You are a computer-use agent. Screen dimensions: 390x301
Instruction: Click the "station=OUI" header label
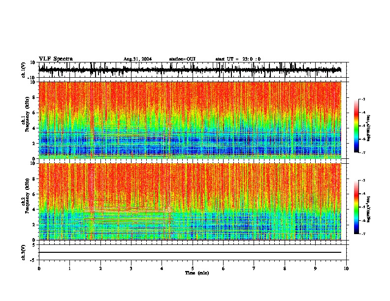point(182,59)
